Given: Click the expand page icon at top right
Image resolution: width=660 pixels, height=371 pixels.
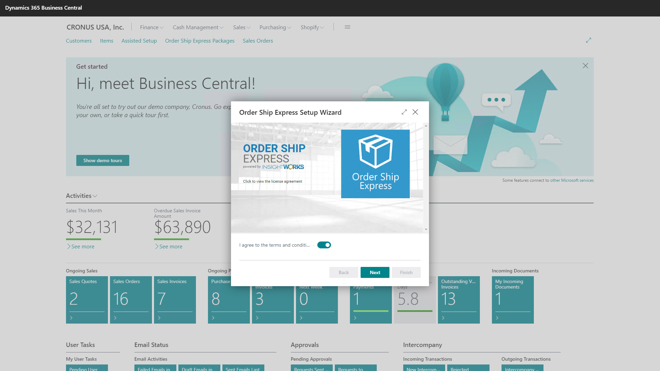Looking at the screenshot, I should tap(588, 40).
